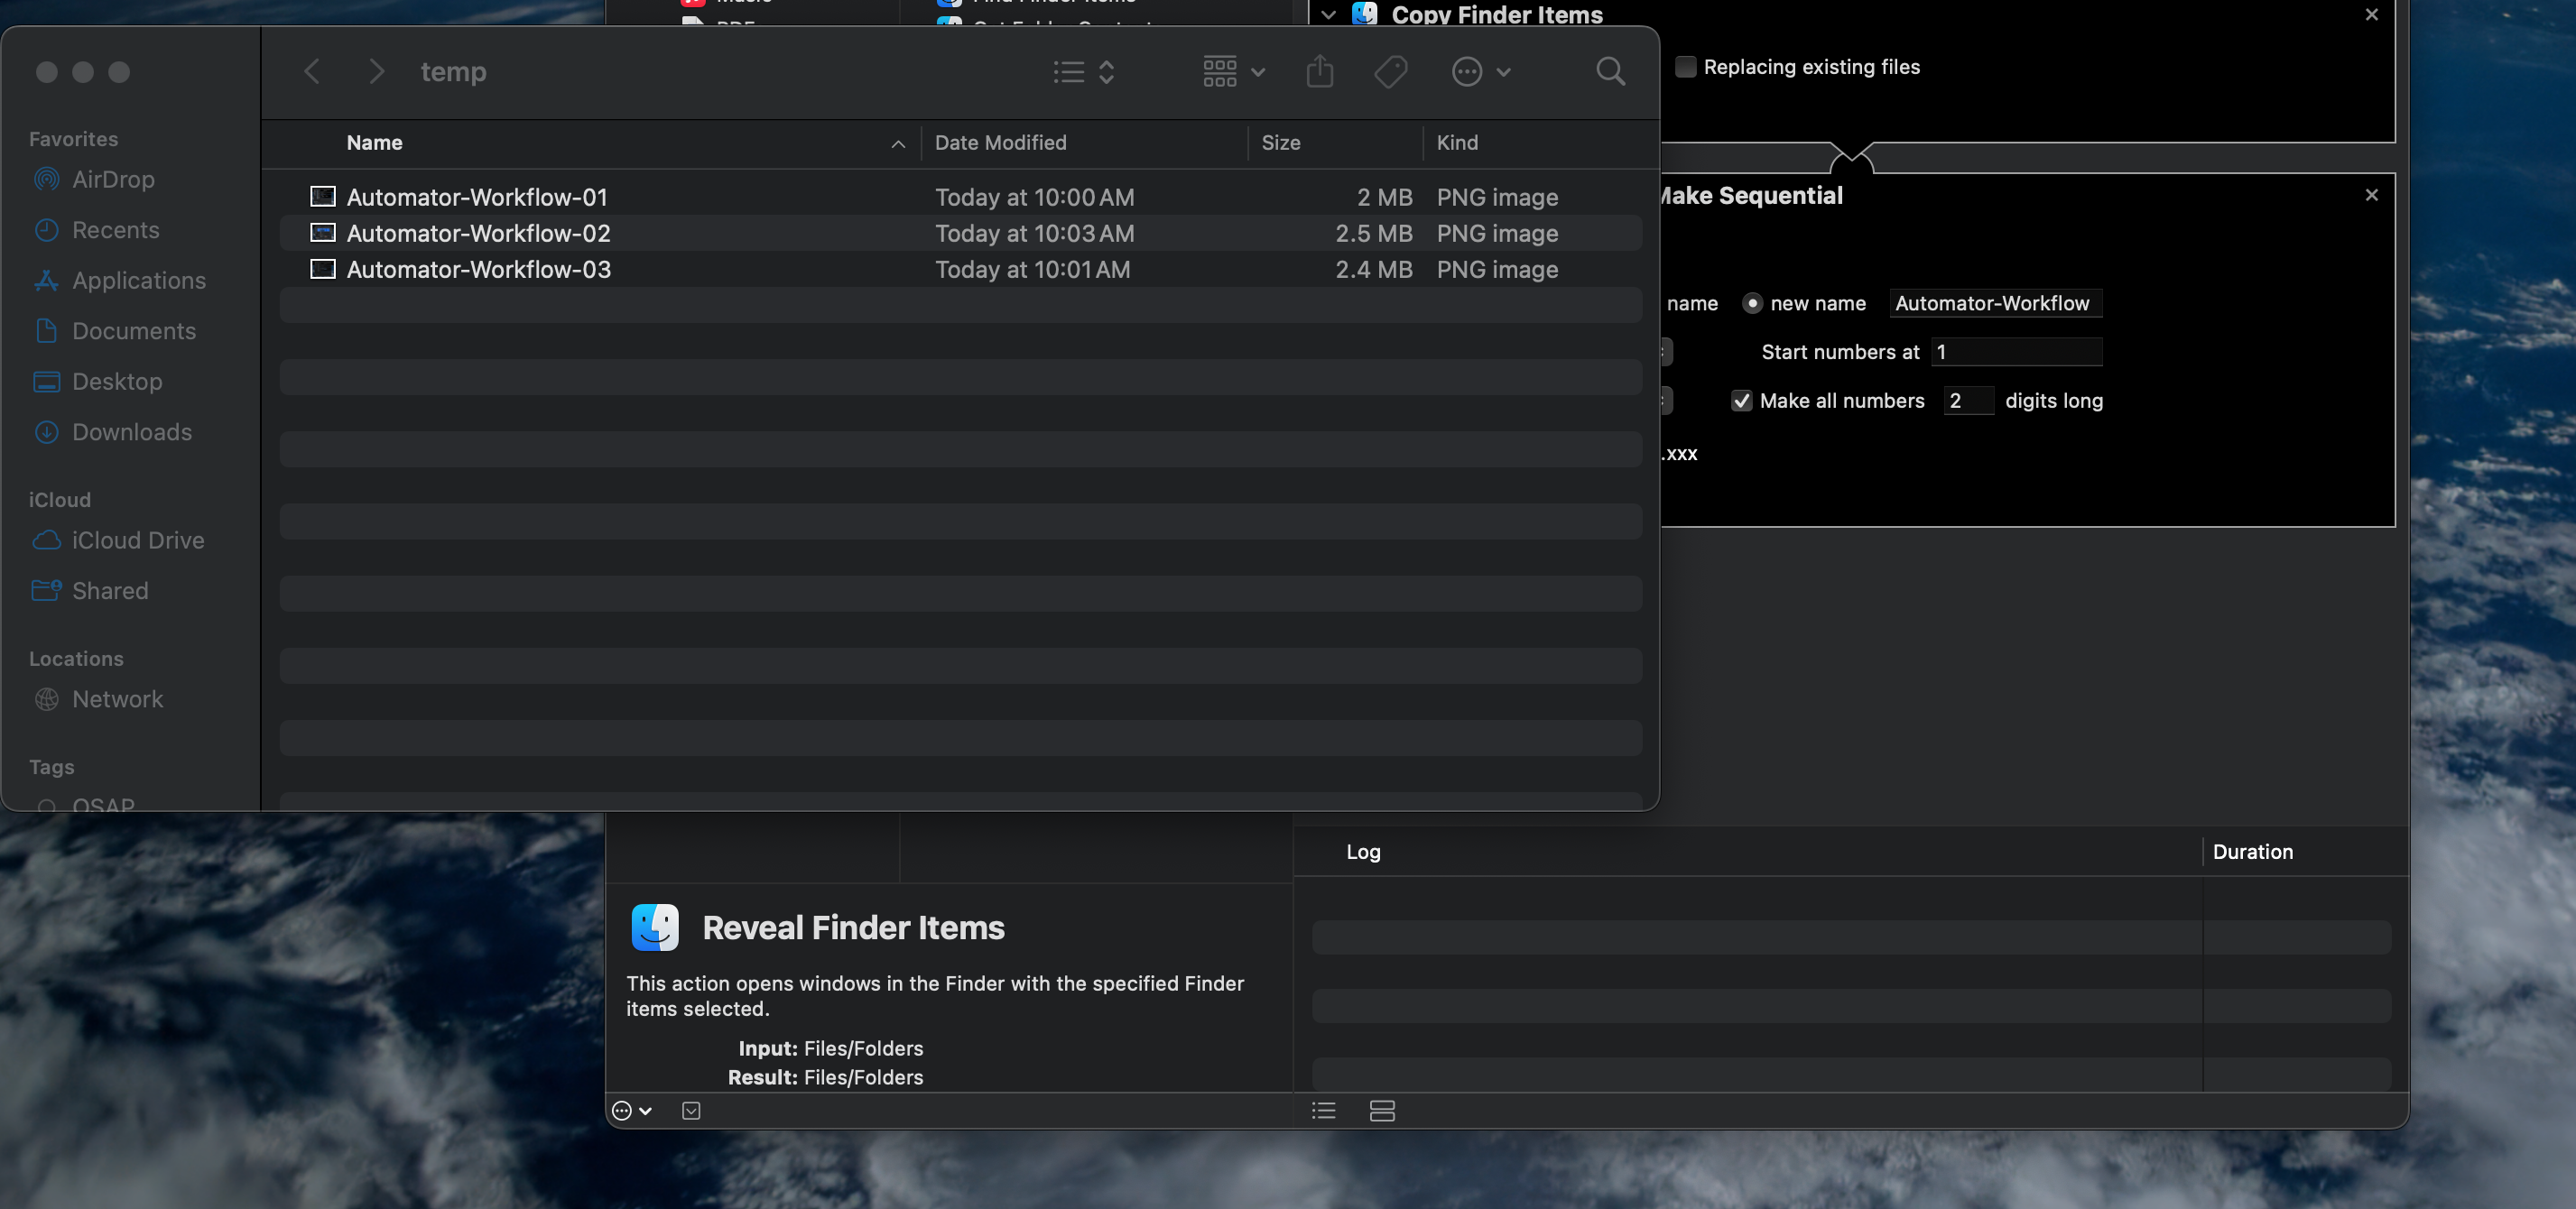The image size is (2576, 1209).
Task: Open Shared in Finder sidebar
Action: coord(90,591)
